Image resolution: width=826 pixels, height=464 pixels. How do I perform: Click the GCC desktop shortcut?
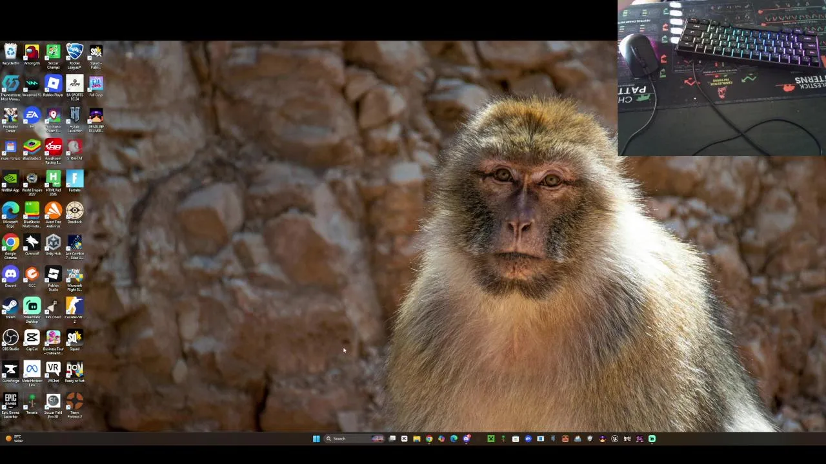pyautogui.click(x=32, y=276)
